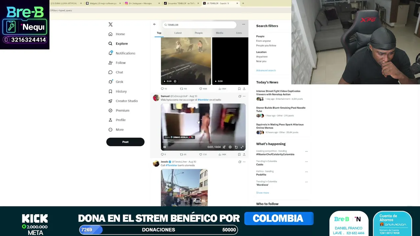The height and width of the screenshot is (236, 420).
Task: Like Samuel's post with 730 likes
Action: 203,154
